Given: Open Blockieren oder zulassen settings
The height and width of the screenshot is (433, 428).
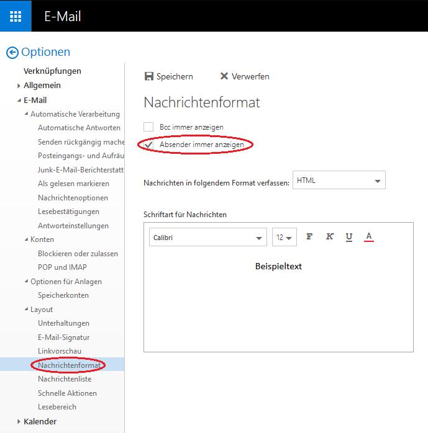Looking at the screenshot, I should (x=78, y=254).
